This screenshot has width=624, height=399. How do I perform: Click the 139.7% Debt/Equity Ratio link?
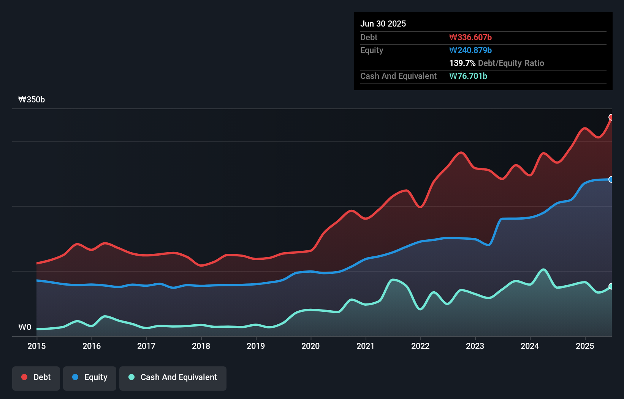point(497,63)
